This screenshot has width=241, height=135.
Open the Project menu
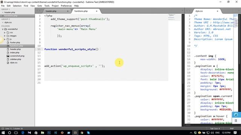click(55, 6)
